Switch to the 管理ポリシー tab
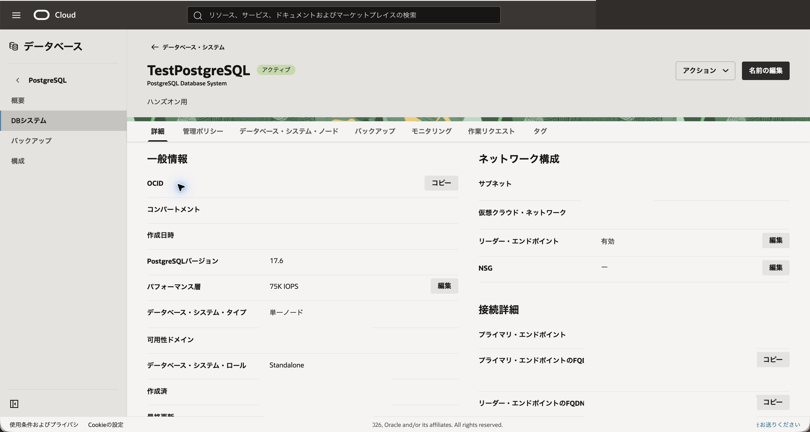Screen dimensions: 810x432 pos(203,131)
